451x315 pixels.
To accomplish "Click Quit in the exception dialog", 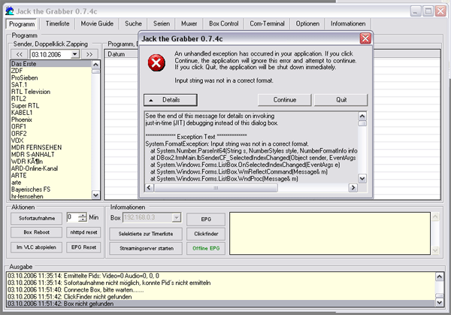I will click(341, 99).
